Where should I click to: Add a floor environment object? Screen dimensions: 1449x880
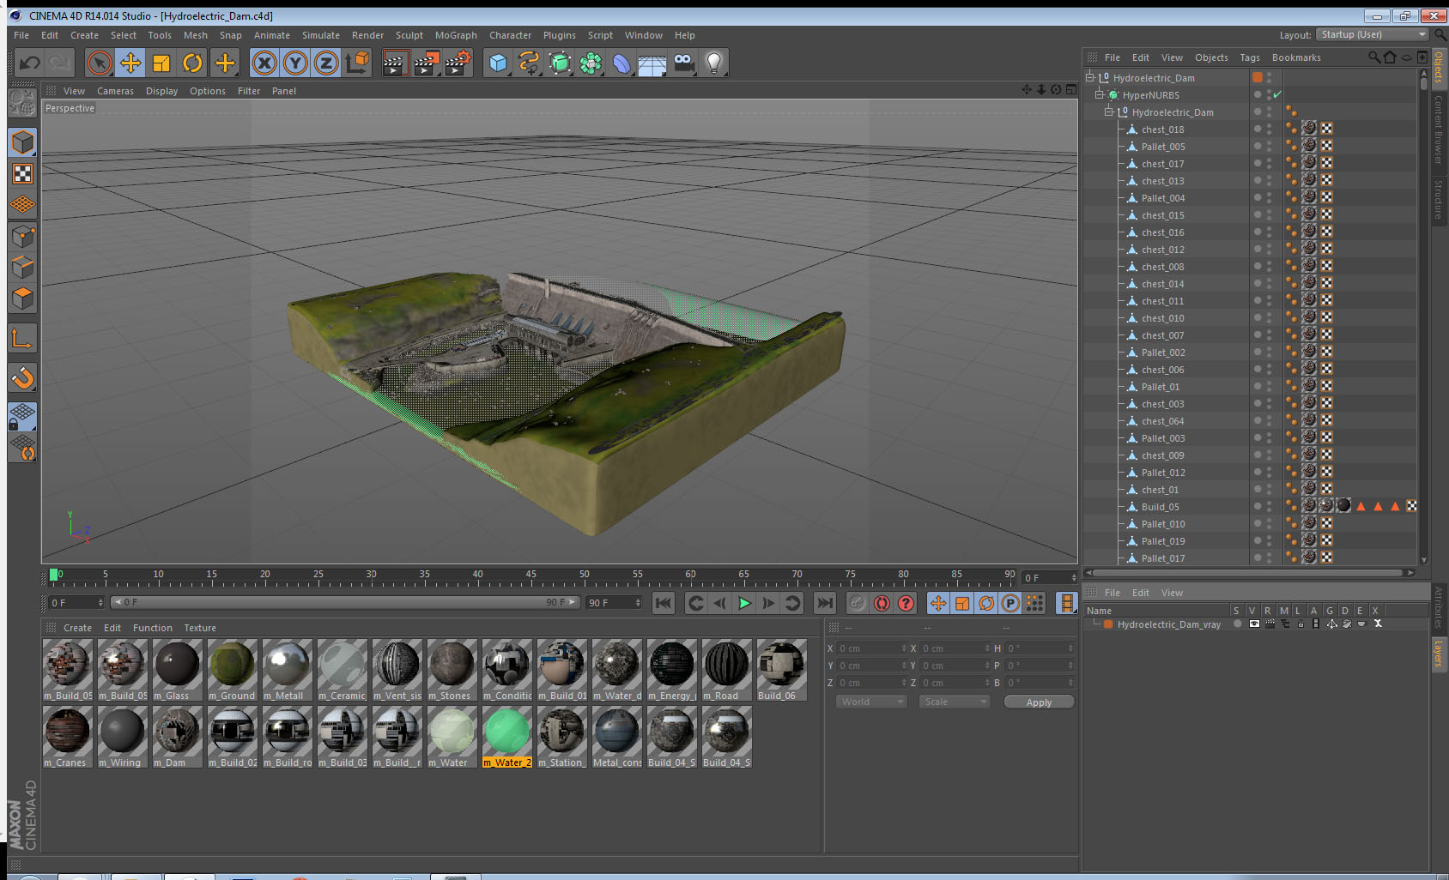(x=652, y=63)
